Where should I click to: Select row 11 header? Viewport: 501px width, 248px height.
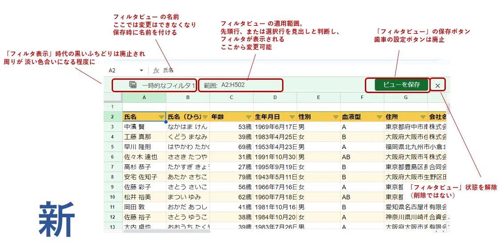(x=113, y=207)
